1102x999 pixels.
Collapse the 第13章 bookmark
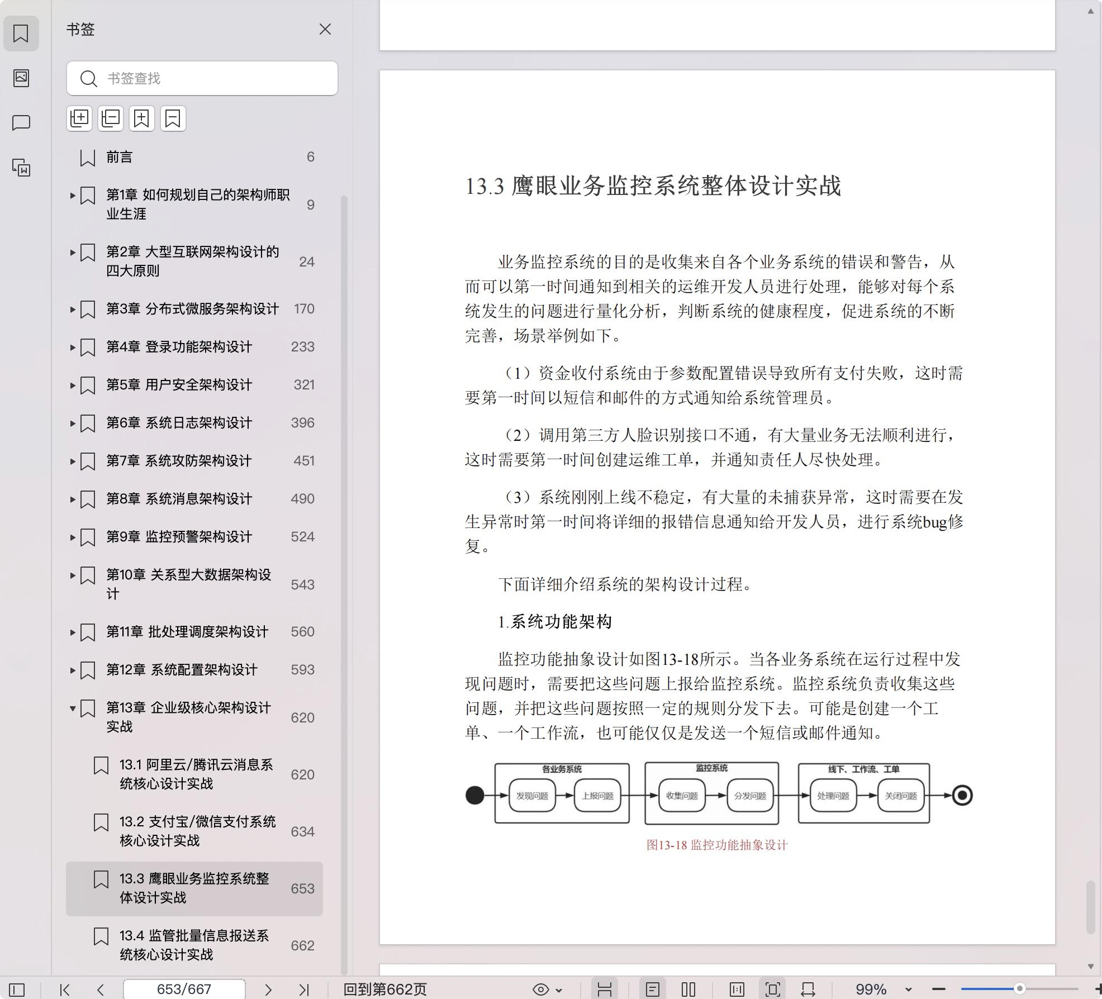(73, 708)
